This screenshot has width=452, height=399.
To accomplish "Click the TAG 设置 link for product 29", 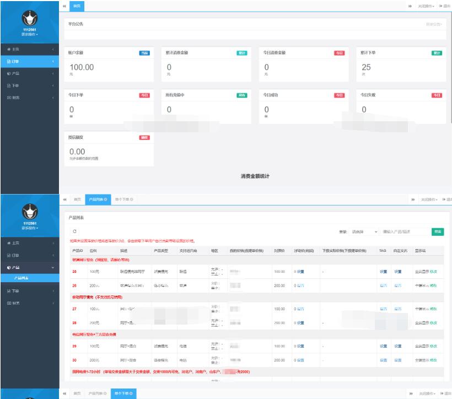I will click(x=383, y=346).
